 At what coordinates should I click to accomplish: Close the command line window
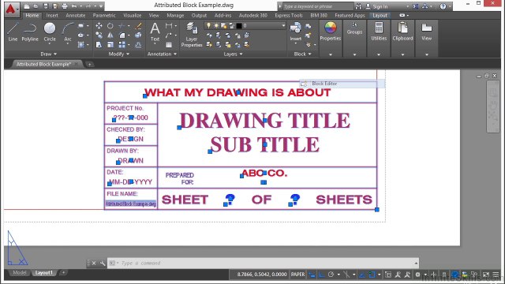click(94, 263)
